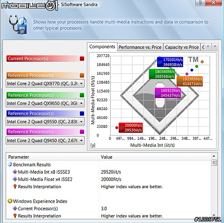Click the Benchmark Results section icon

[10, 164]
